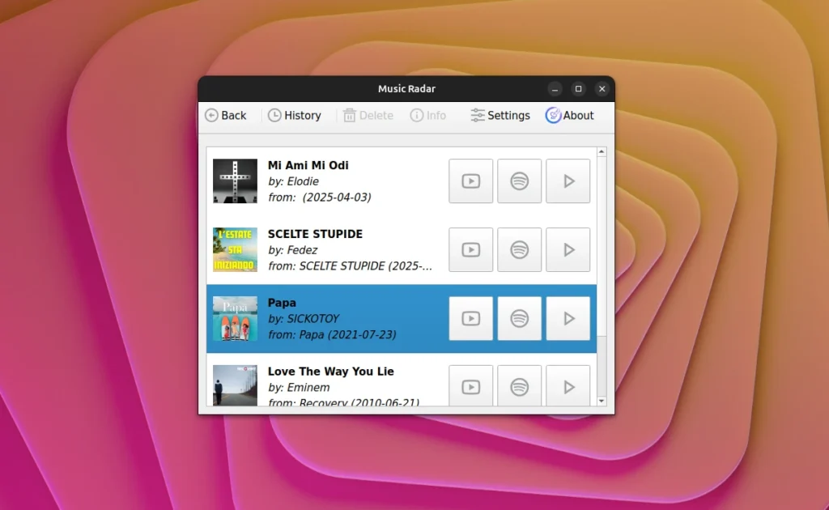
Task: Play a preview of Love The Way You Lie
Action: (x=568, y=386)
